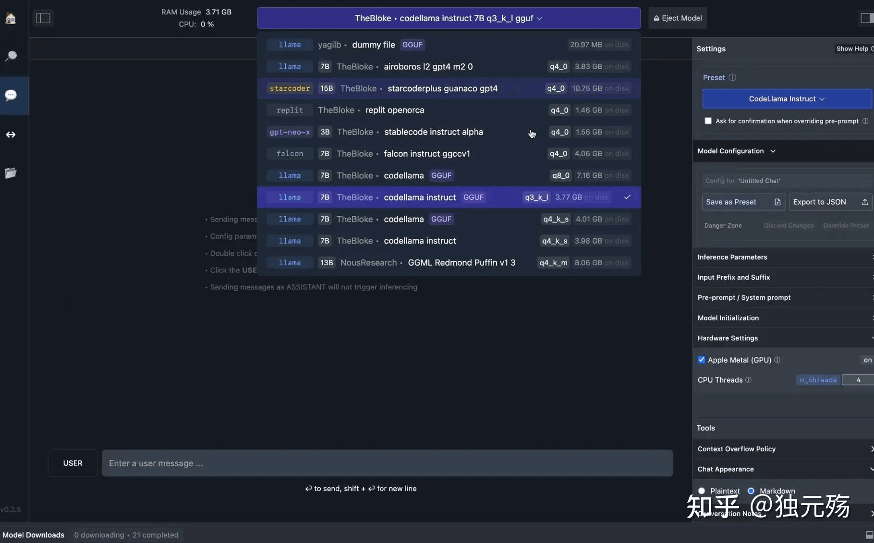The height and width of the screenshot is (543, 874).
Task: Collapse the Hardware Settings section
Action: [784, 338]
